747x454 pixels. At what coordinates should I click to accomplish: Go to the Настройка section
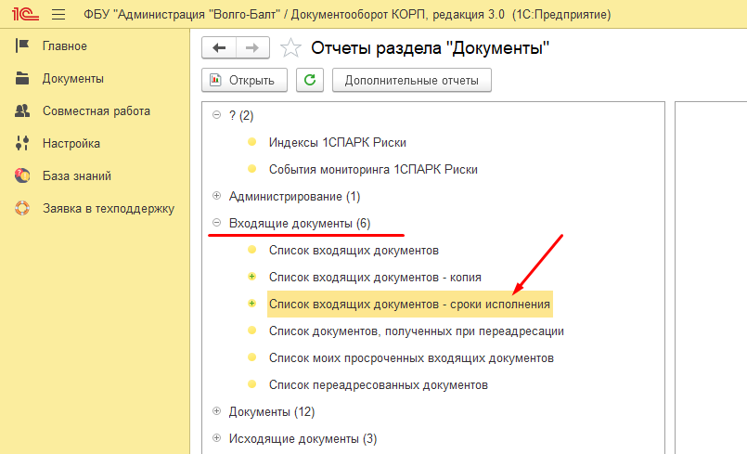[71, 143]
